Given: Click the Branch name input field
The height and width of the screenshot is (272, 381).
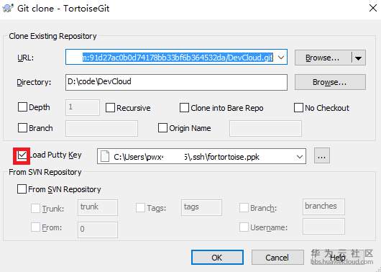Looking at the screenshot, I should coord(101,128).
